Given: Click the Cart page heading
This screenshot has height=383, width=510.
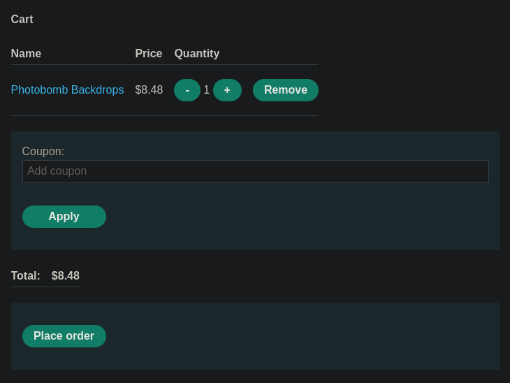Looking at the screenshot, I should (x=22, y=19).
